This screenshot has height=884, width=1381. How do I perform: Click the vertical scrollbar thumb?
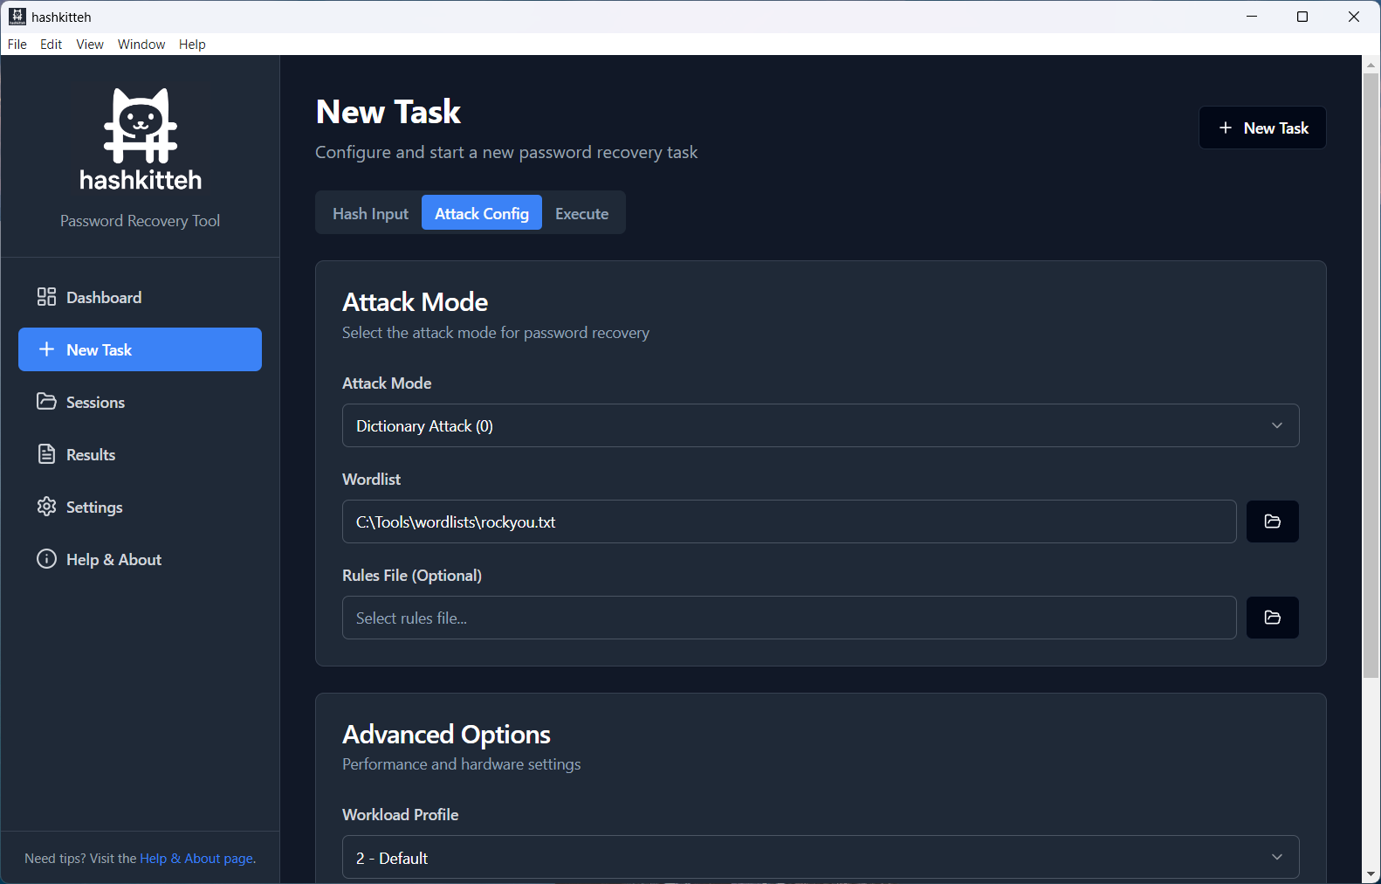pos(1371,376)
